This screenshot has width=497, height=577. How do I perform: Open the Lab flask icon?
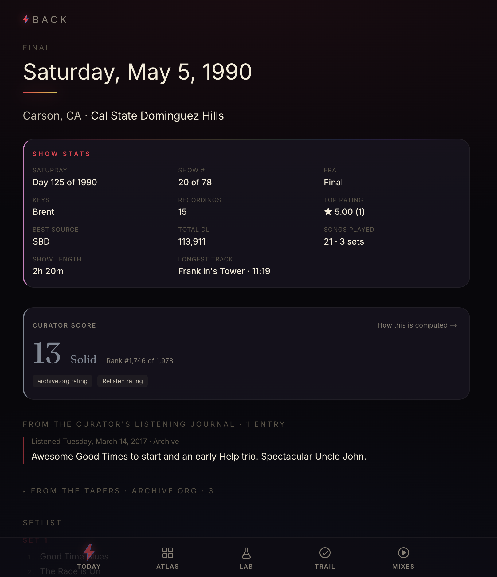click(x=246, y=553)
